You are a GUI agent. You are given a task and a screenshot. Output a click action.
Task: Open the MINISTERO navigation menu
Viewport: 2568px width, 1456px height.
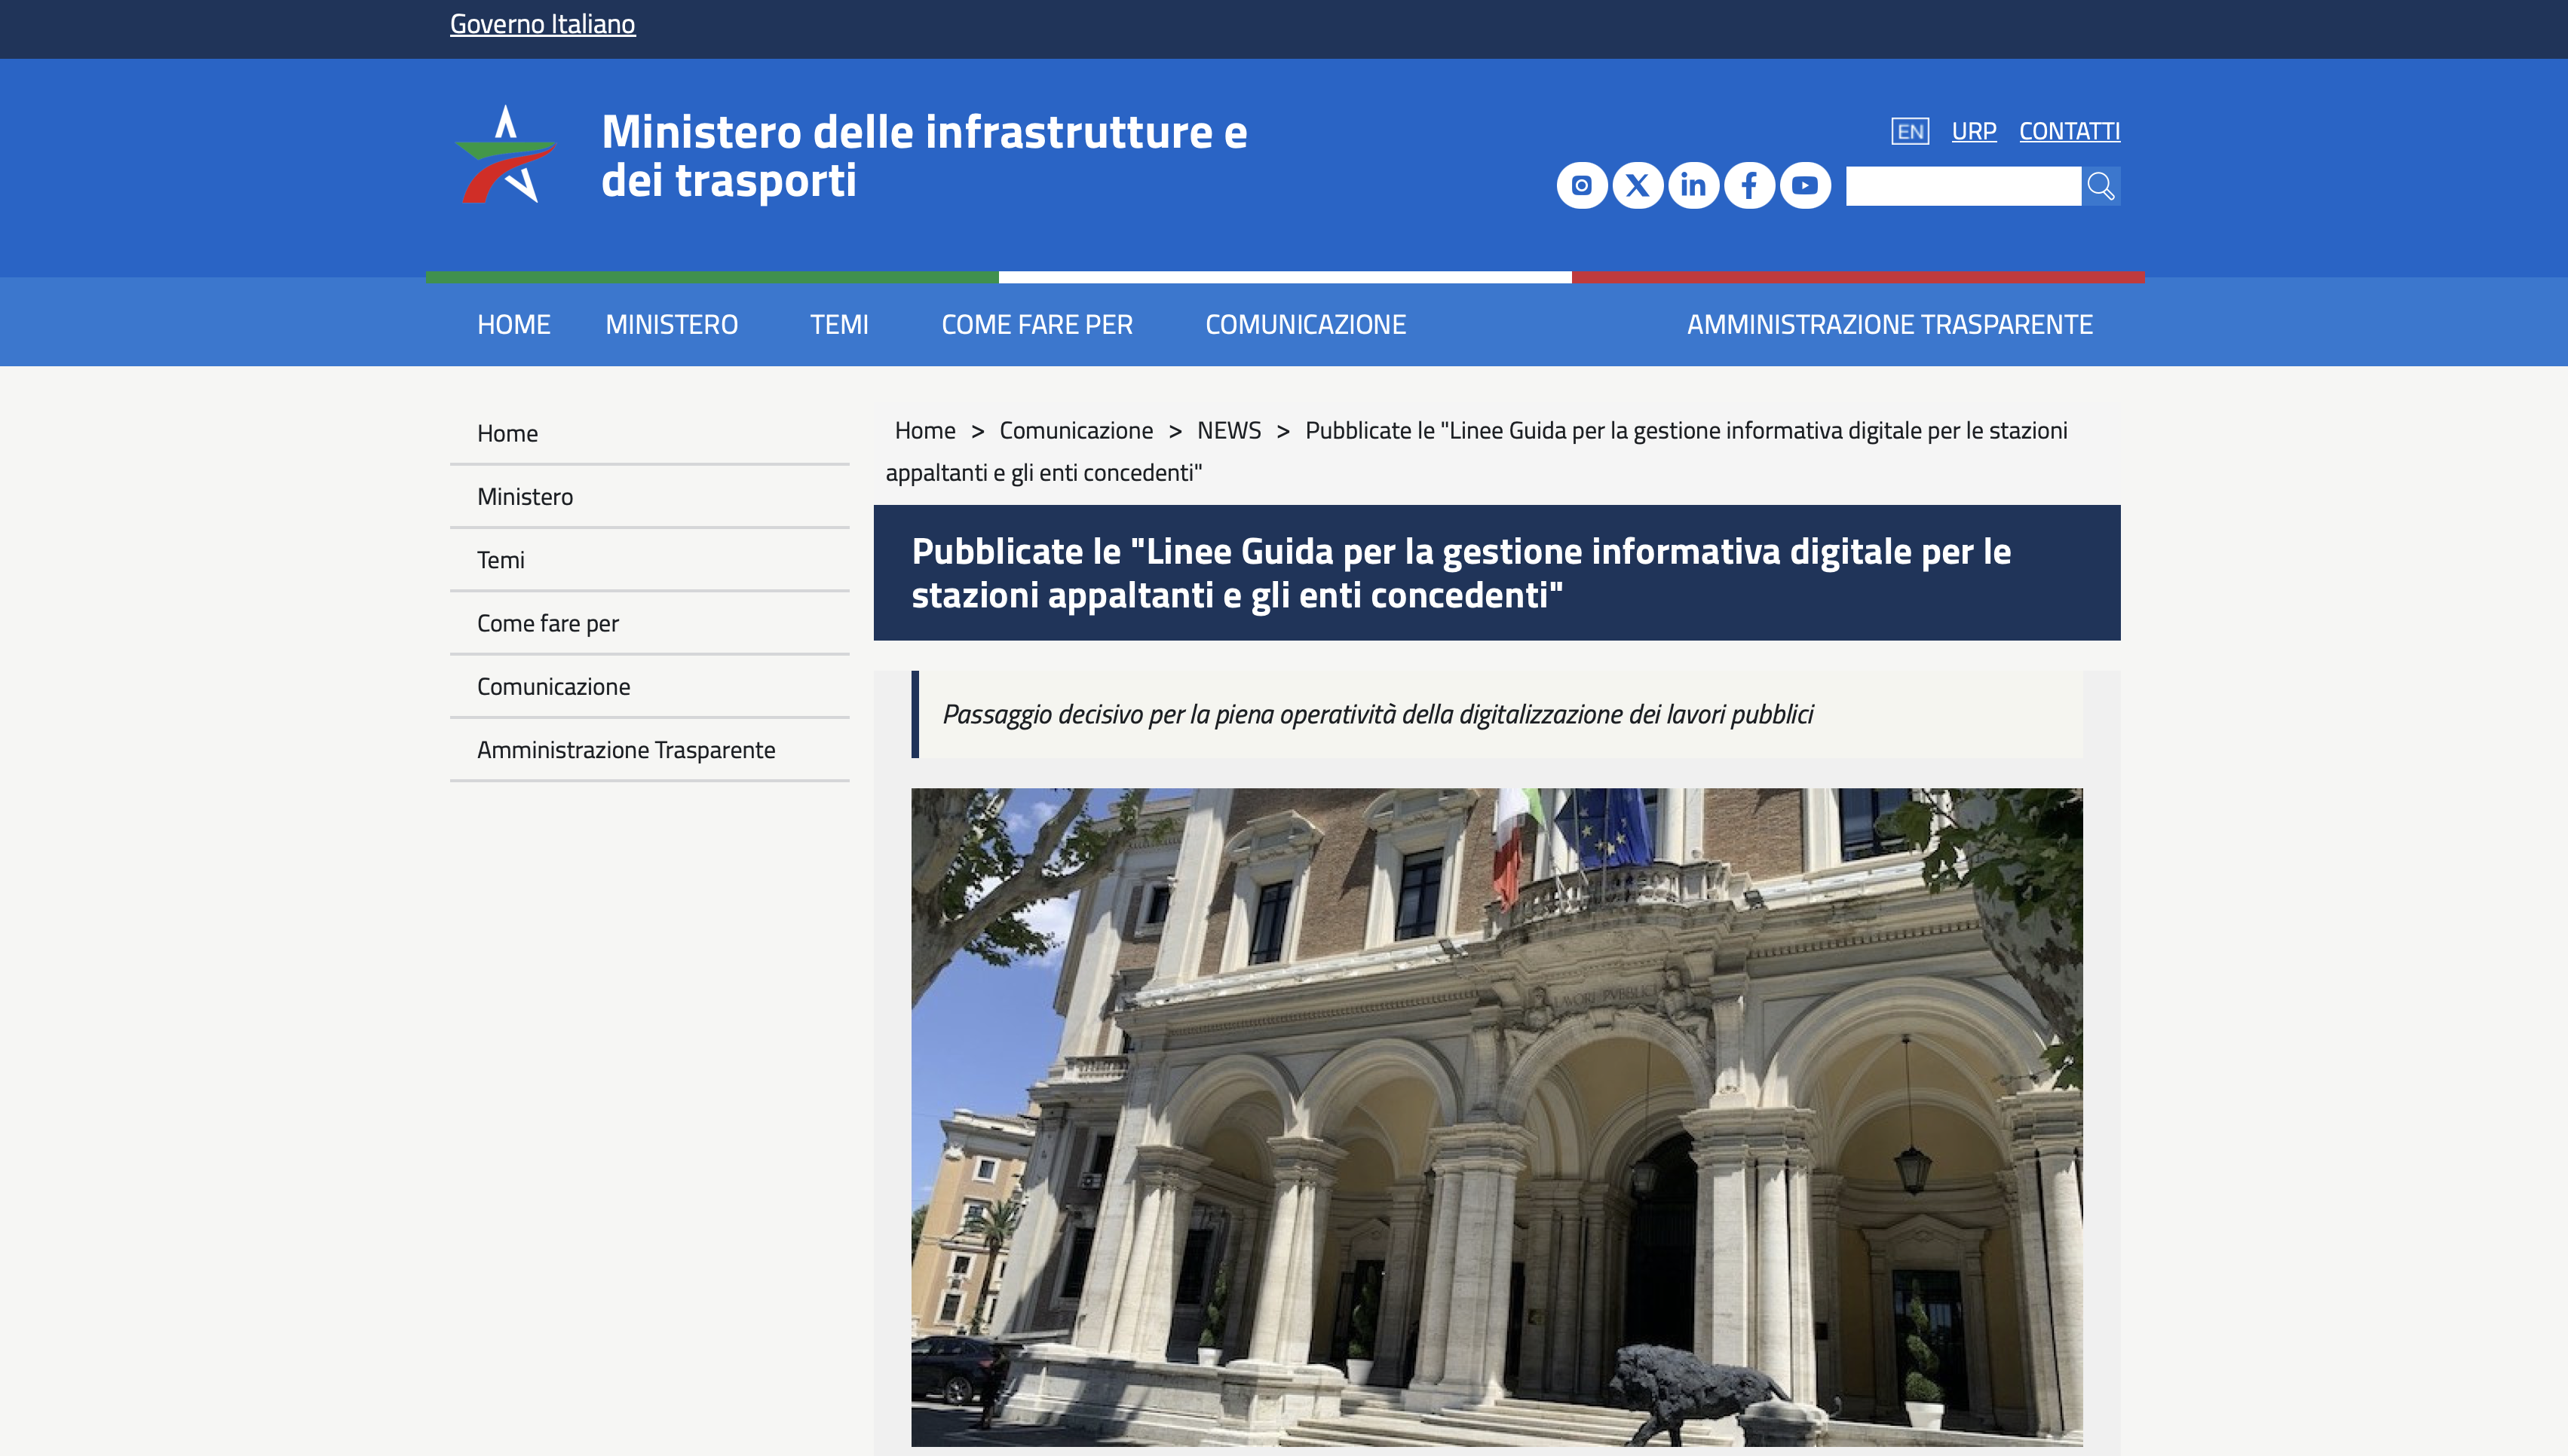tap(671, 323)
